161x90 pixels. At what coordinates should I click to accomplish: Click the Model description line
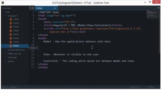(x=77, y=41)
